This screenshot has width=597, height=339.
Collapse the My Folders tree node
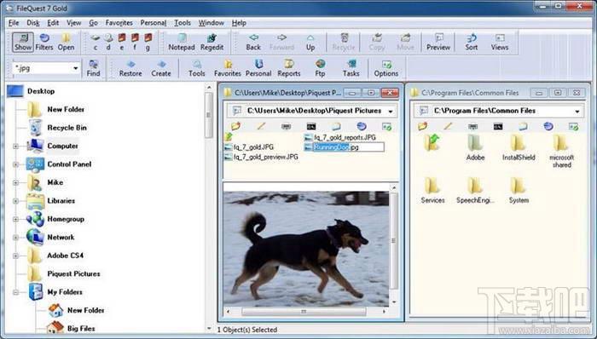(15, 292)
